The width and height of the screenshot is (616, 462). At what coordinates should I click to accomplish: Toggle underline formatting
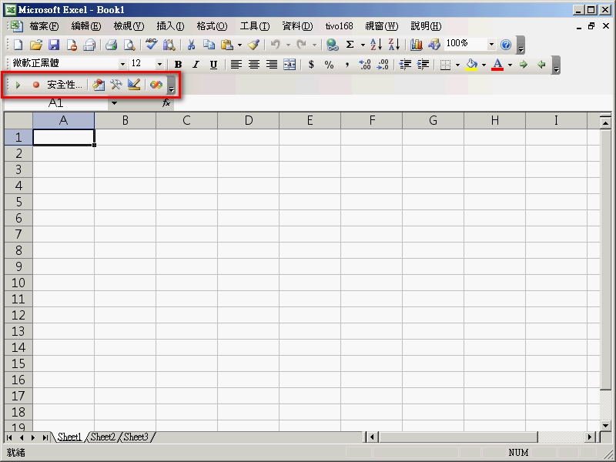pos(213,65)
